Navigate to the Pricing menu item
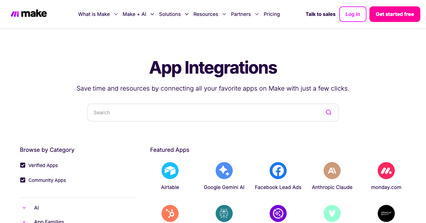The height and width of the screenshot is (223, 426). click(x=272, y=14)
